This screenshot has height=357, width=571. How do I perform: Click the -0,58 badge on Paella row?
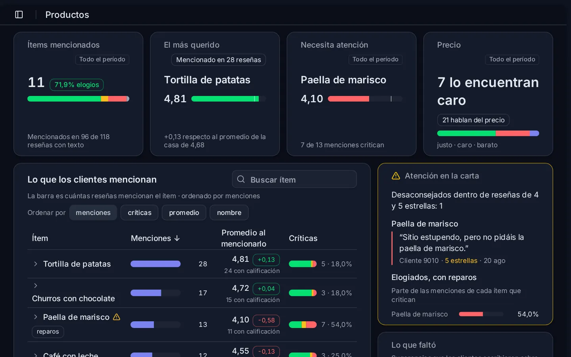coord(266,321)
